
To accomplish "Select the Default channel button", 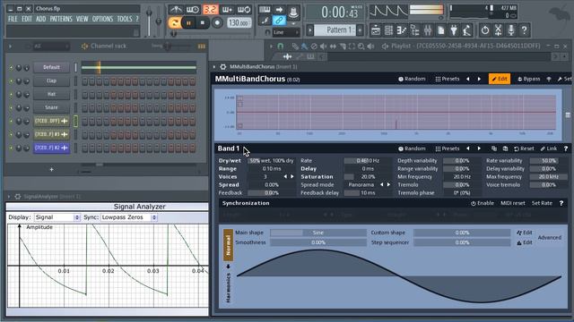I will [x=51, y=67].
